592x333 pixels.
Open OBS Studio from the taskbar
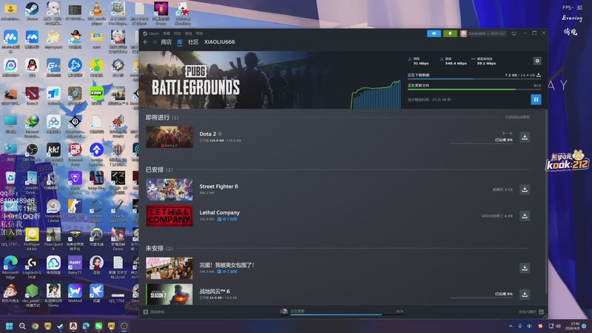[x=124, y=326]
